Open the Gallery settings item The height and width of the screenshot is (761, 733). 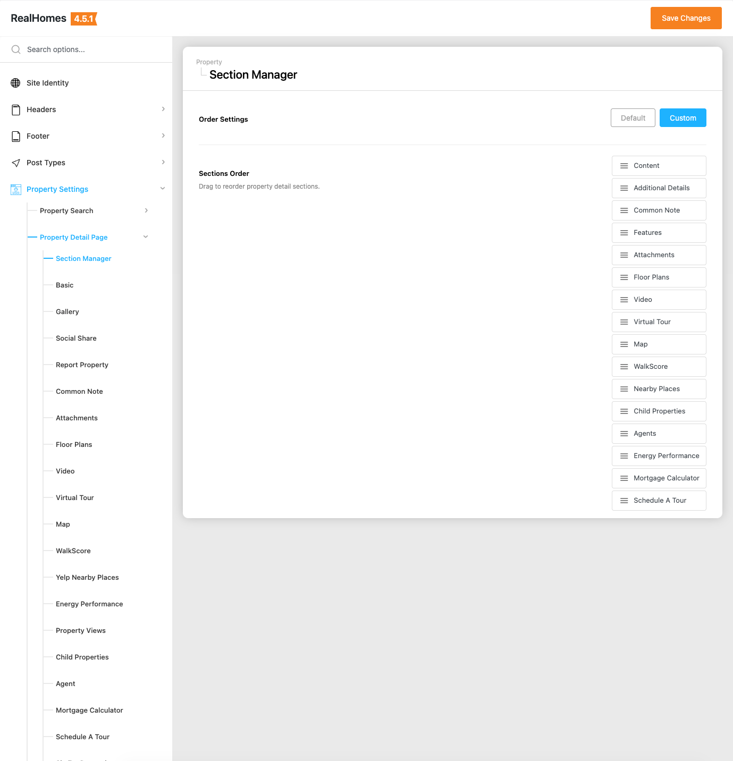point(68,312)
